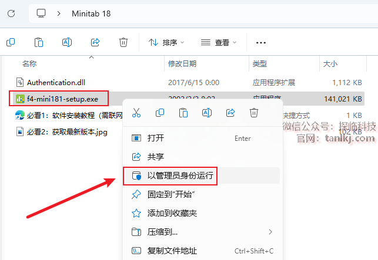Viewport: 378px width, 260px height.
Task: Click the 名称 column header
Action: point(29,64)
